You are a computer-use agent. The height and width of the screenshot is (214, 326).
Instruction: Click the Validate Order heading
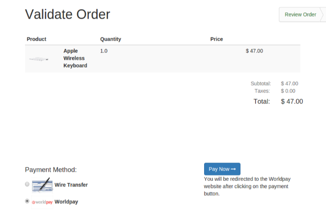click(x=68, y=14)
